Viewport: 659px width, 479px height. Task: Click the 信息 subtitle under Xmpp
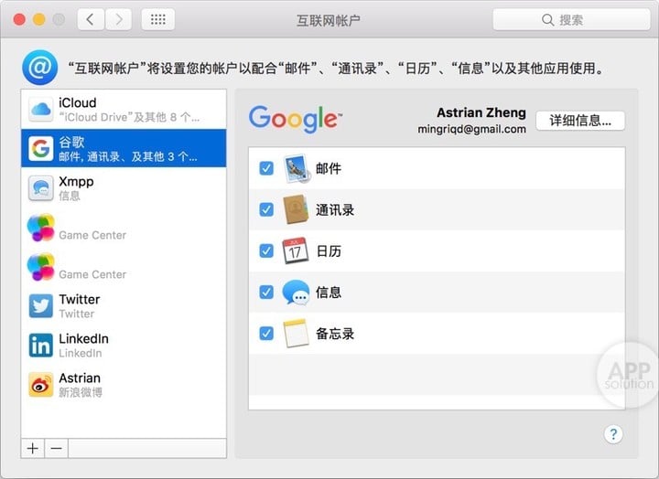(70, 196)
